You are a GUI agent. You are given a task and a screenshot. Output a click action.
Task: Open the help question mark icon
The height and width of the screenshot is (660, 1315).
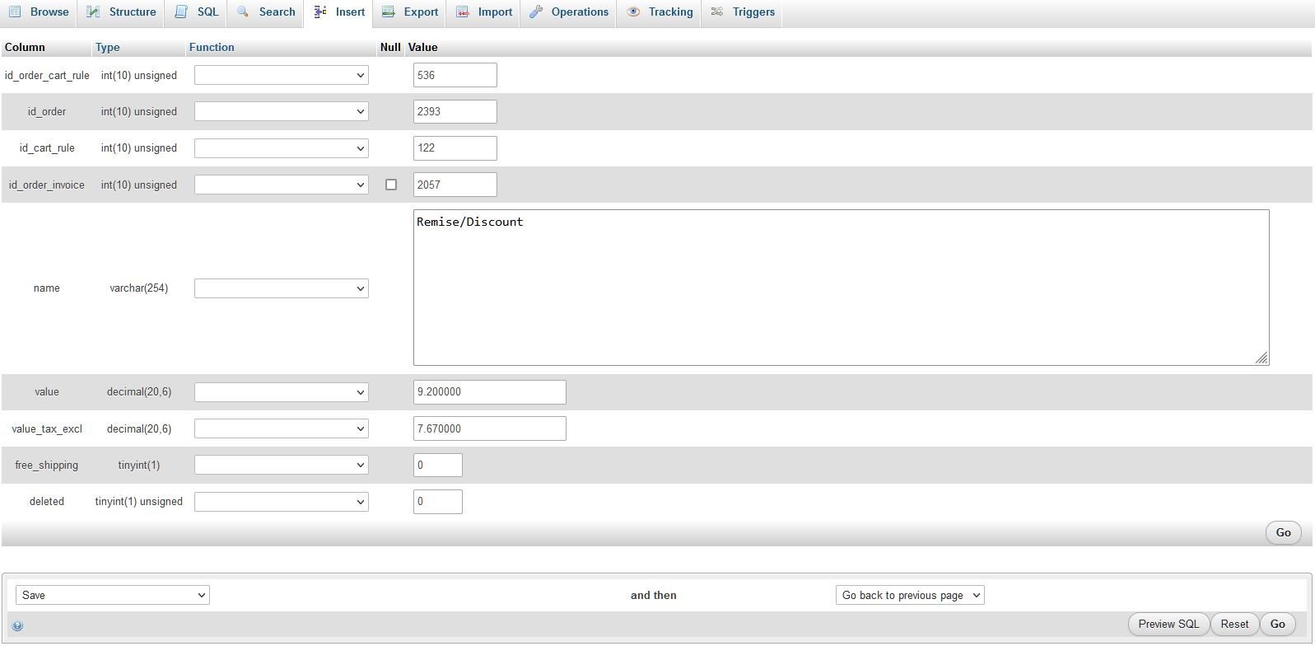17,625
